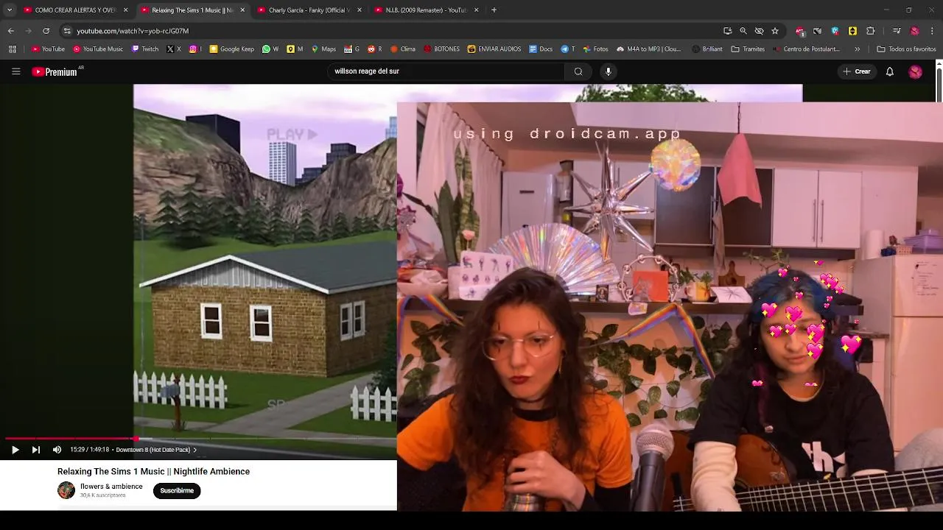The width and height of the screenshot is (943, 530).
Task: Mute the YouTube player volume
Action: point(57,450)
